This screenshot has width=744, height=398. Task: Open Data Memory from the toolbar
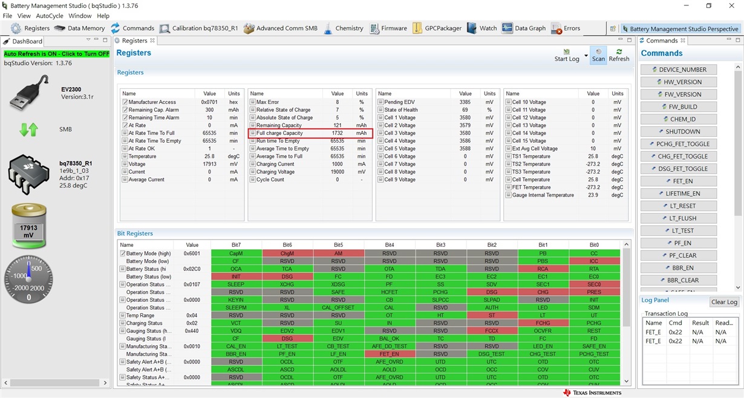tap(79, 28)
